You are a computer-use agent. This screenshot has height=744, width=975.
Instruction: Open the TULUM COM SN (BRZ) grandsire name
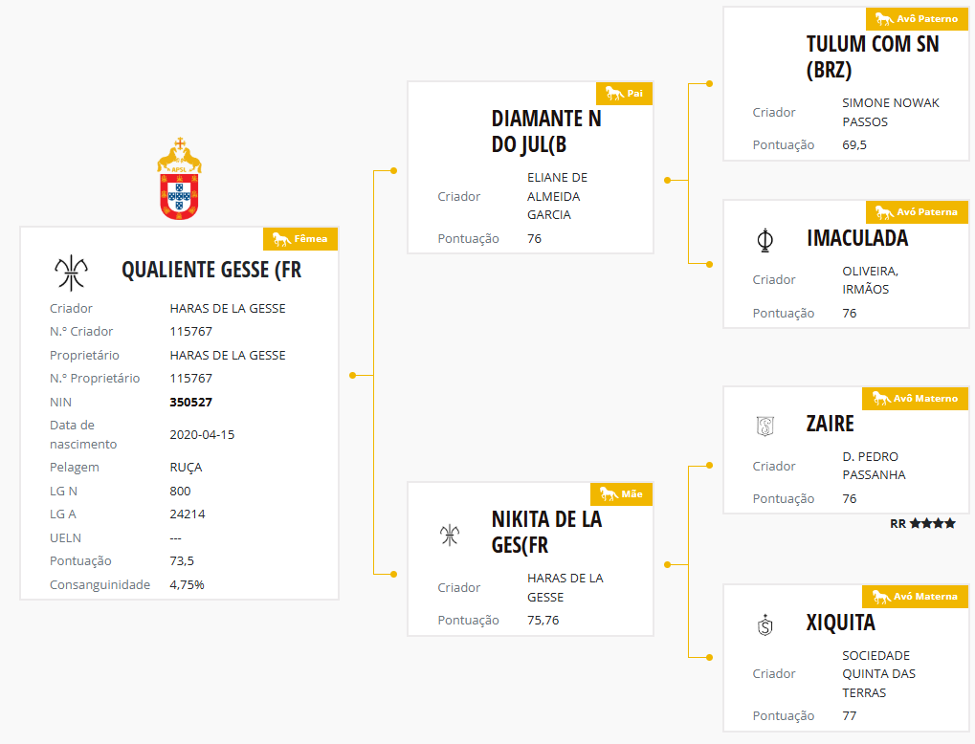(873, 56)
